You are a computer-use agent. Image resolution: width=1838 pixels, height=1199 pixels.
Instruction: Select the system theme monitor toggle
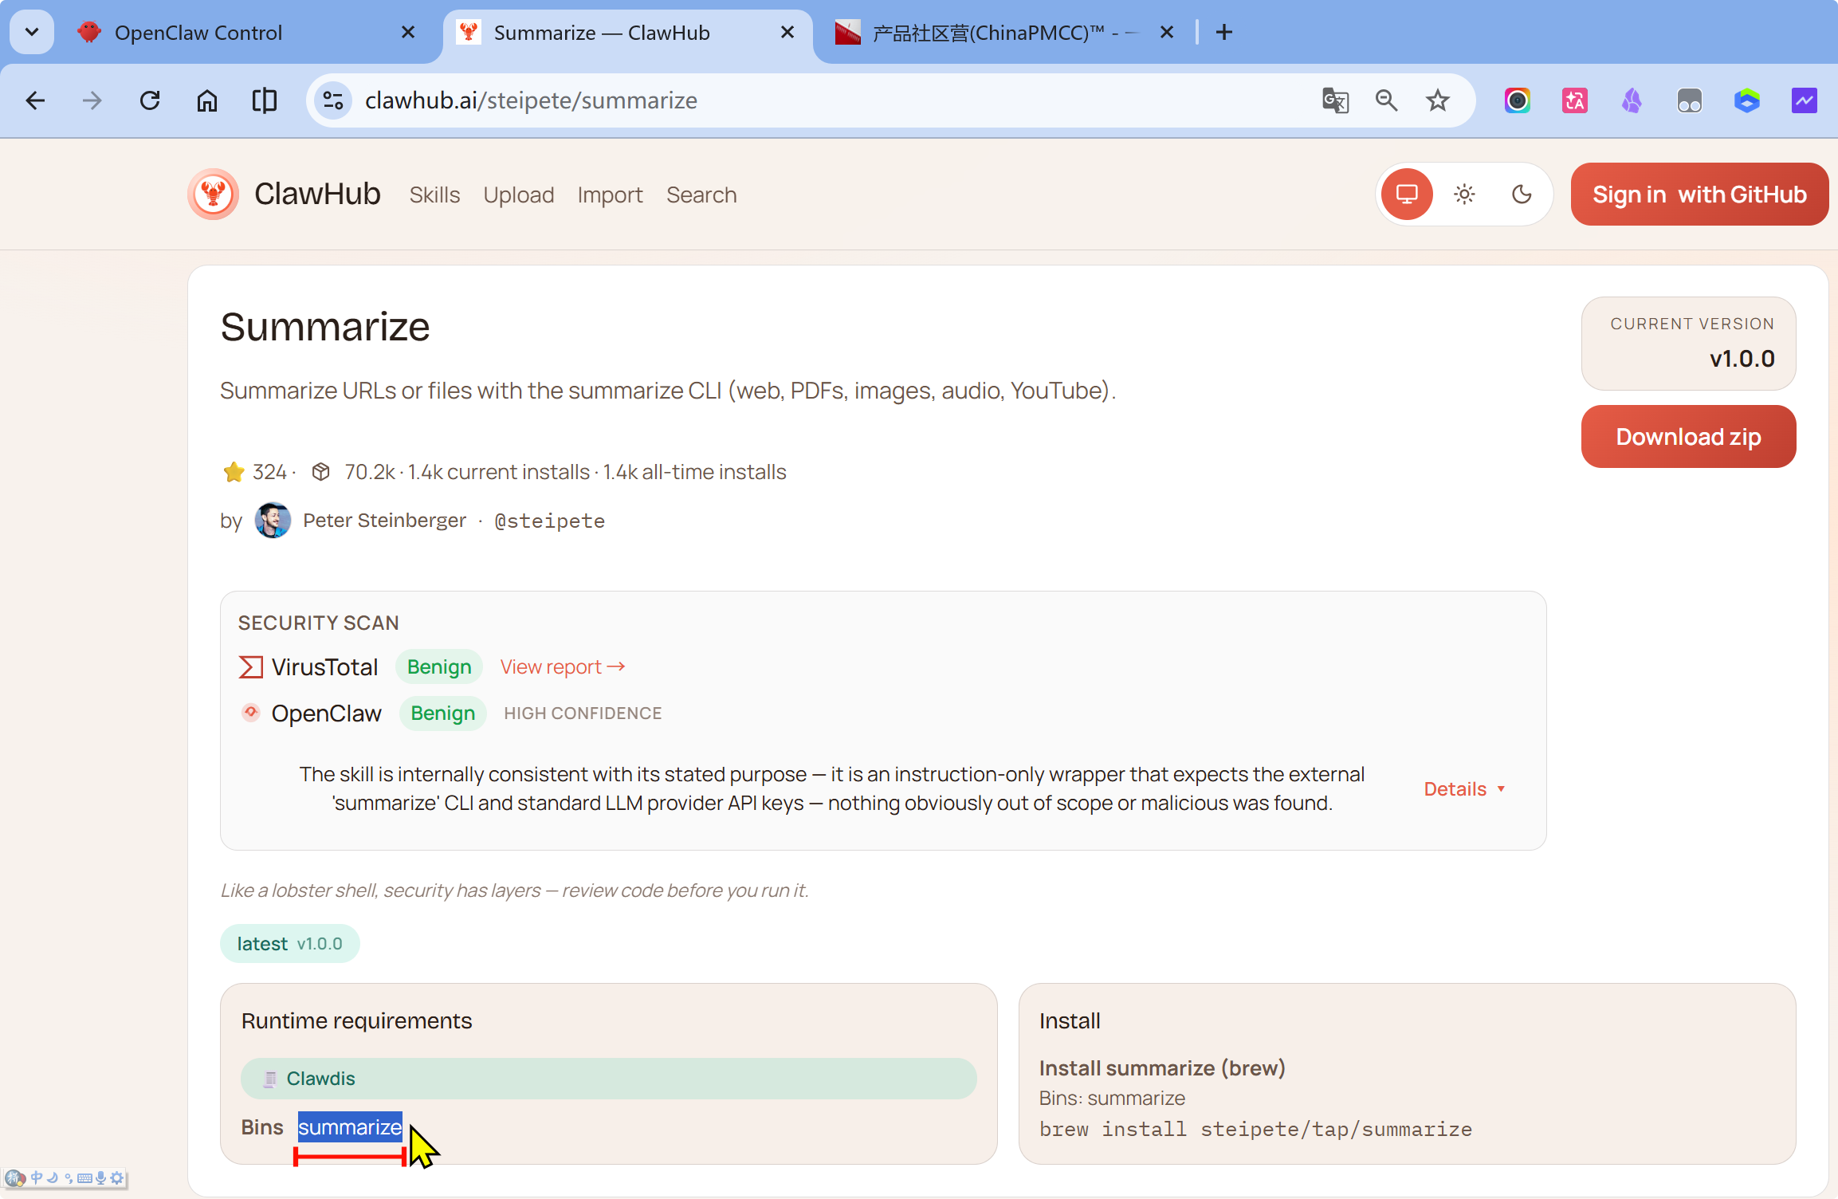(x=1407, y=195)
